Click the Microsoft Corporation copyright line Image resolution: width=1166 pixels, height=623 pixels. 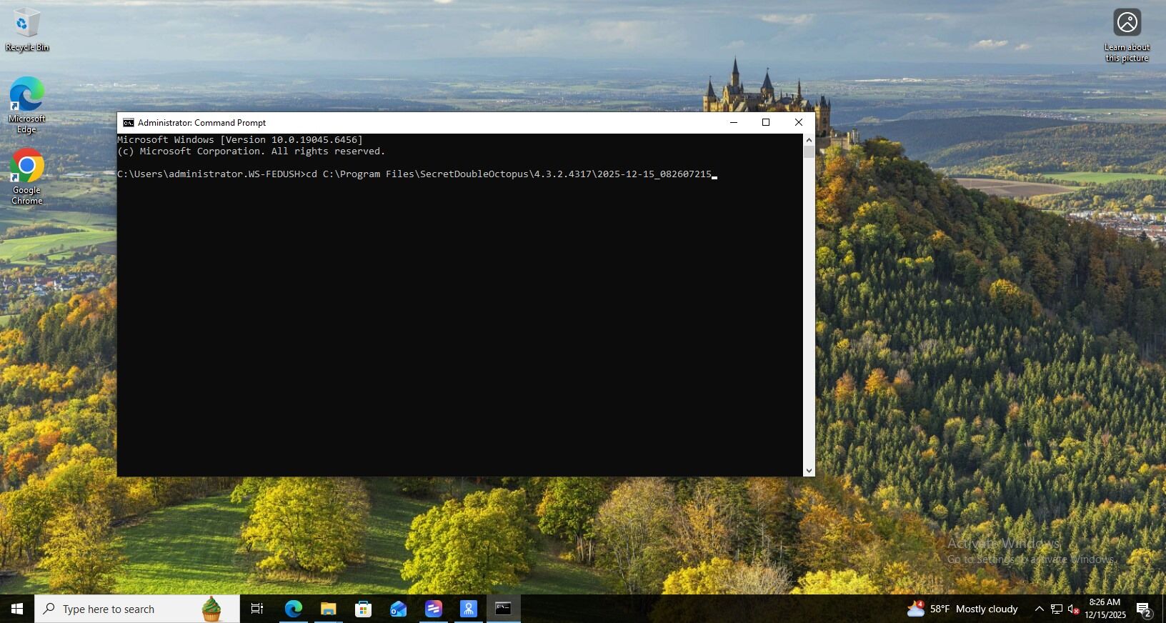[251, 151]
